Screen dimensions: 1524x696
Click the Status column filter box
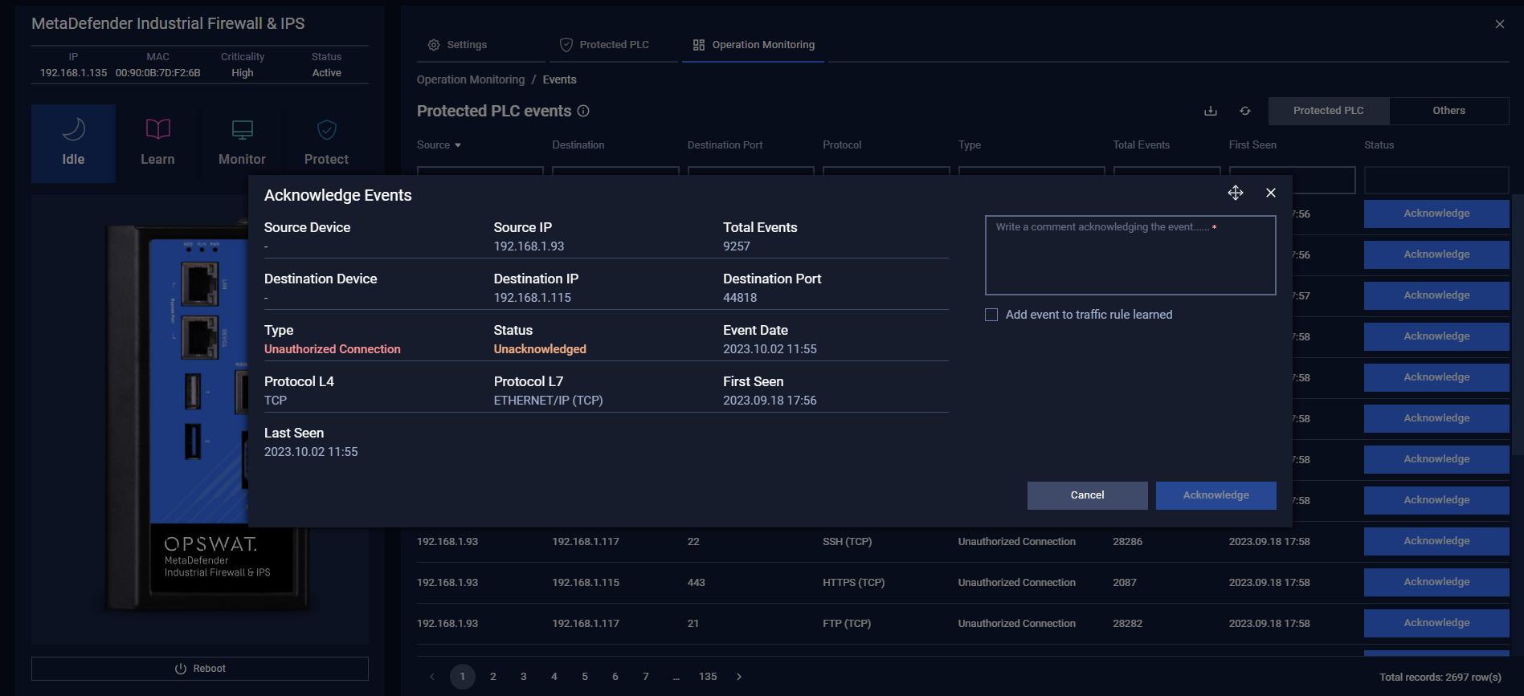(1436, 180)
